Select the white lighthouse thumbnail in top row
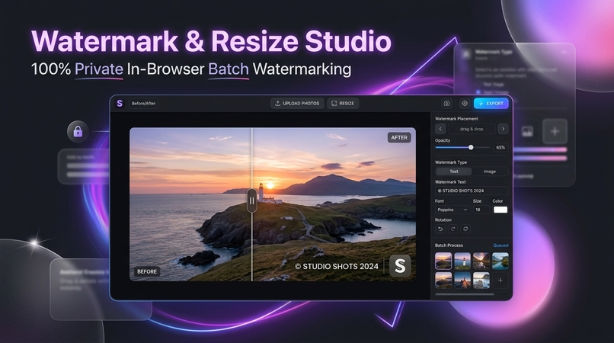The image size is (614, 343). pos(462,261)
